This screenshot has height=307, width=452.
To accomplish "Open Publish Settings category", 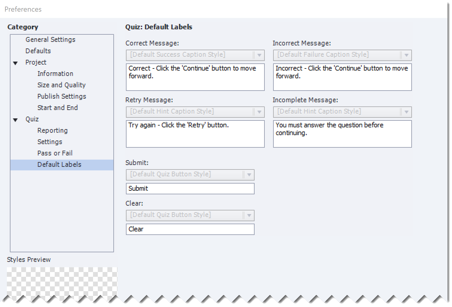I will coord(62,96).
